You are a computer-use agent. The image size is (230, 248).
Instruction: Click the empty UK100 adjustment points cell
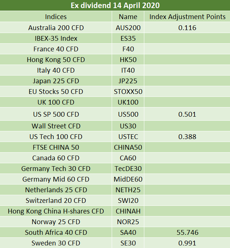[x=187, y=102]
